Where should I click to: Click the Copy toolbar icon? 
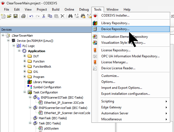coord(50,16)
